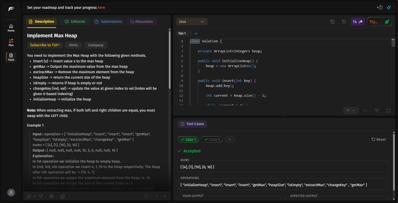Open the Track section in the sidebar
The width and height of the screenshot is (398, 203).
(x=11, y=57)
